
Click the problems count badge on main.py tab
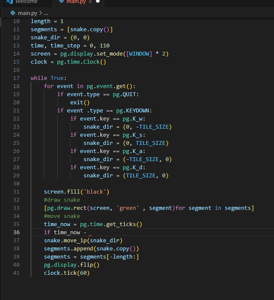coord(90,2)
